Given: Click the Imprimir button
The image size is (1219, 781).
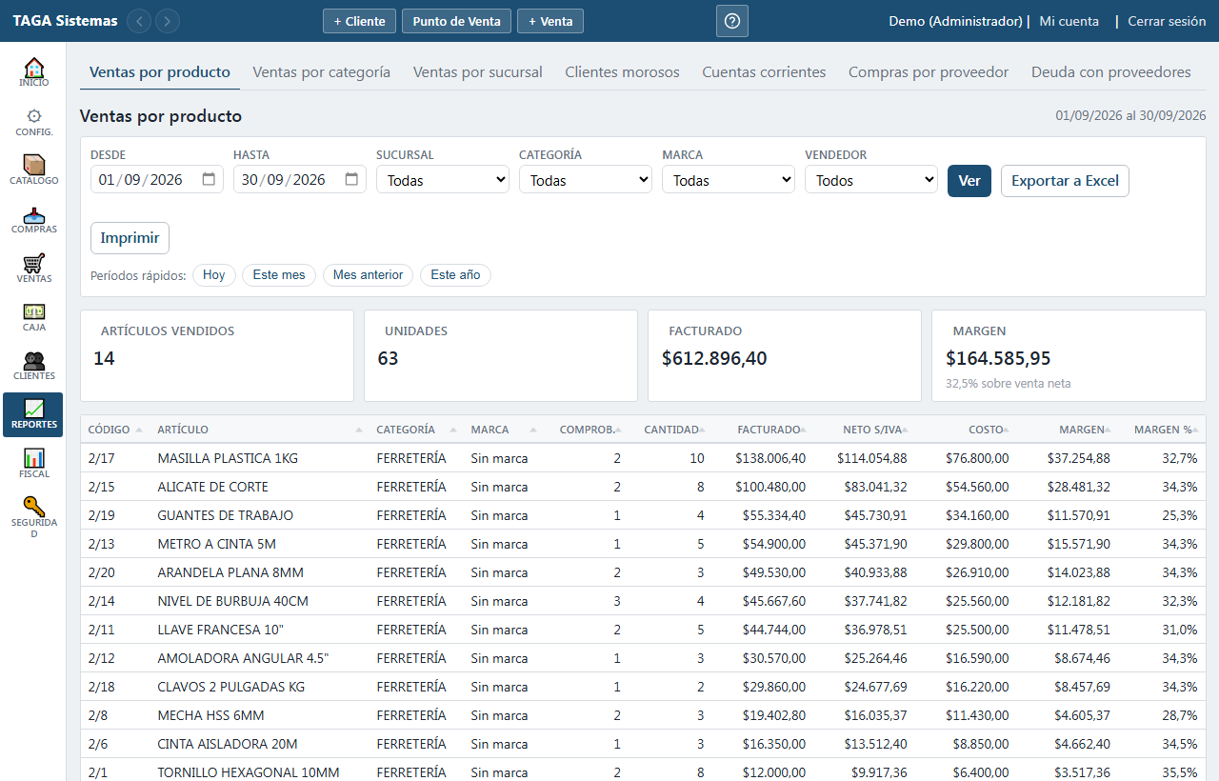Looking at the screenshot, I should (x=130, y=238).
